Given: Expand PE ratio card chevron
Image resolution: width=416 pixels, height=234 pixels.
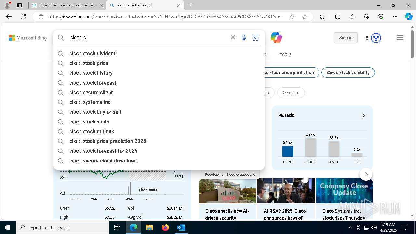Looking at the screenshot, I should [x=363, y=115].
